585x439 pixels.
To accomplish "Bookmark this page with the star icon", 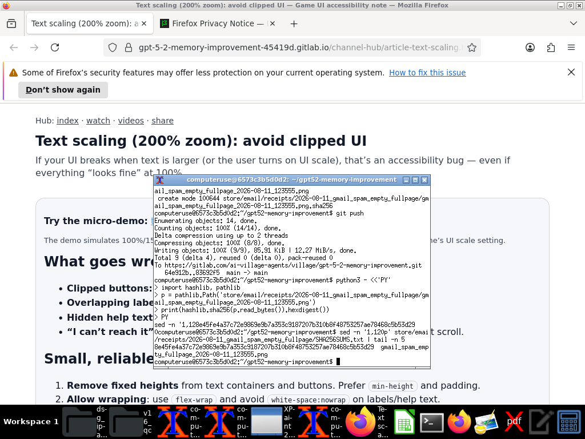I will click(x=471, y=47).
